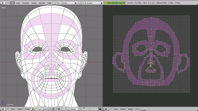The height and width of the screenshot is (111, 198).
Task: Toggle the 3D view layer lock icon
Action: click(x=100, y=109)
